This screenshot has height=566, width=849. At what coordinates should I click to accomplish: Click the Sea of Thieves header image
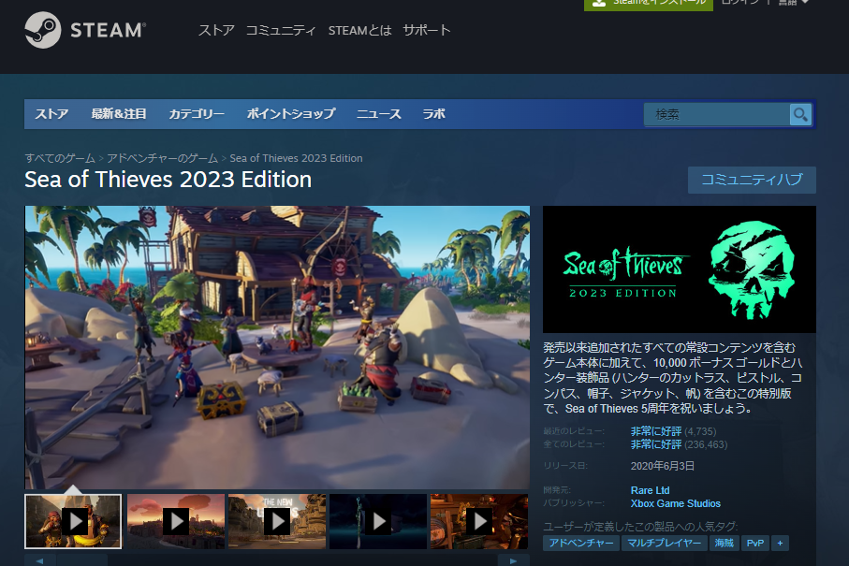679,268
